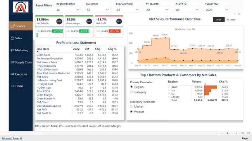This screenshot has width=252, height=141.
Task: Click the sort arrow under Line Item header
Action: (38, 52)
